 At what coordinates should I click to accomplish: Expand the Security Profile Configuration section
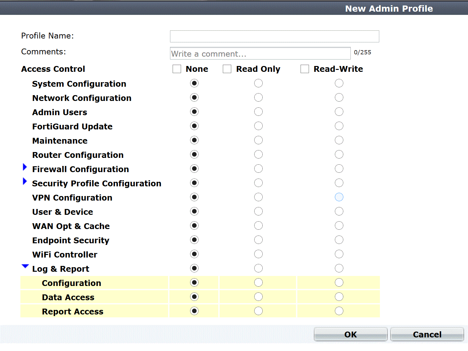coord(25,181)
